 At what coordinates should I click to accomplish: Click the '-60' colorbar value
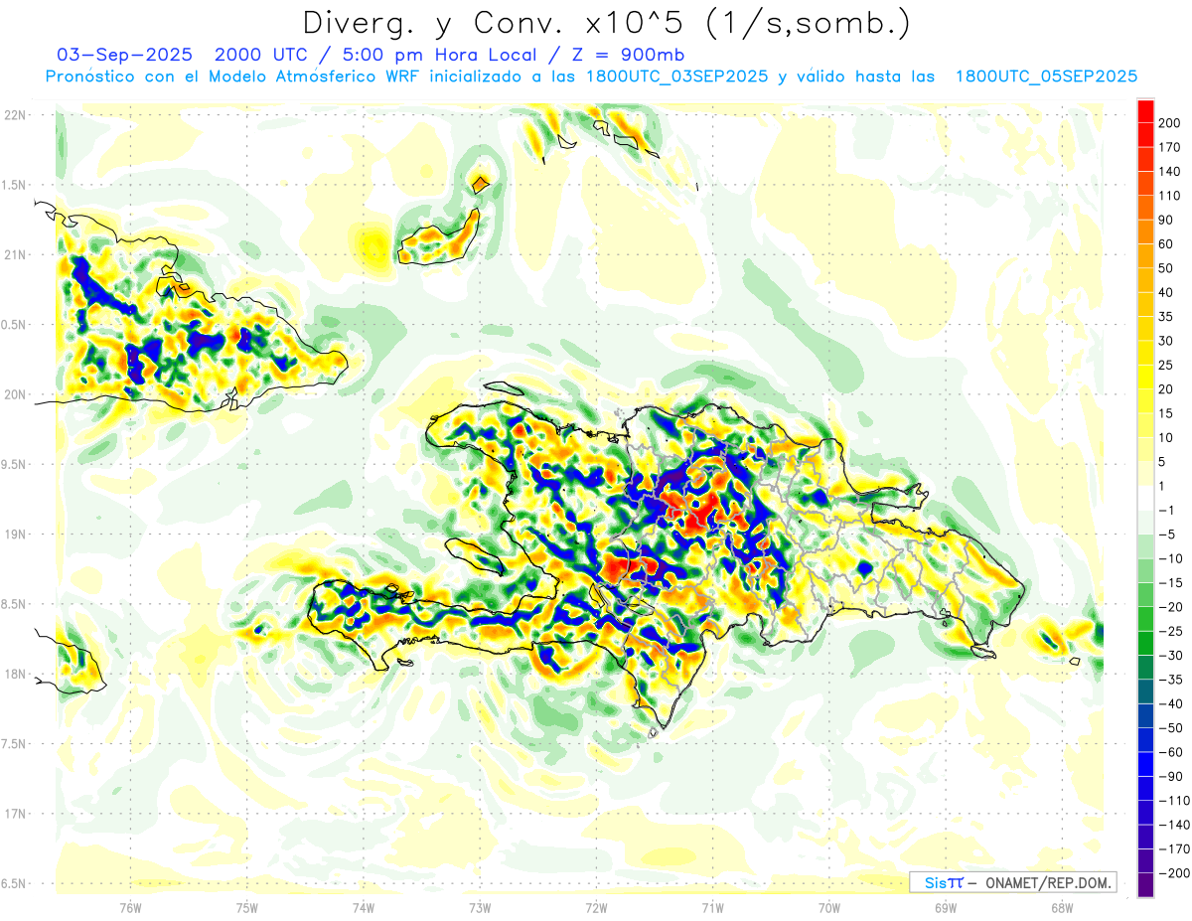pyautogui.click(x=1171, y=753)
